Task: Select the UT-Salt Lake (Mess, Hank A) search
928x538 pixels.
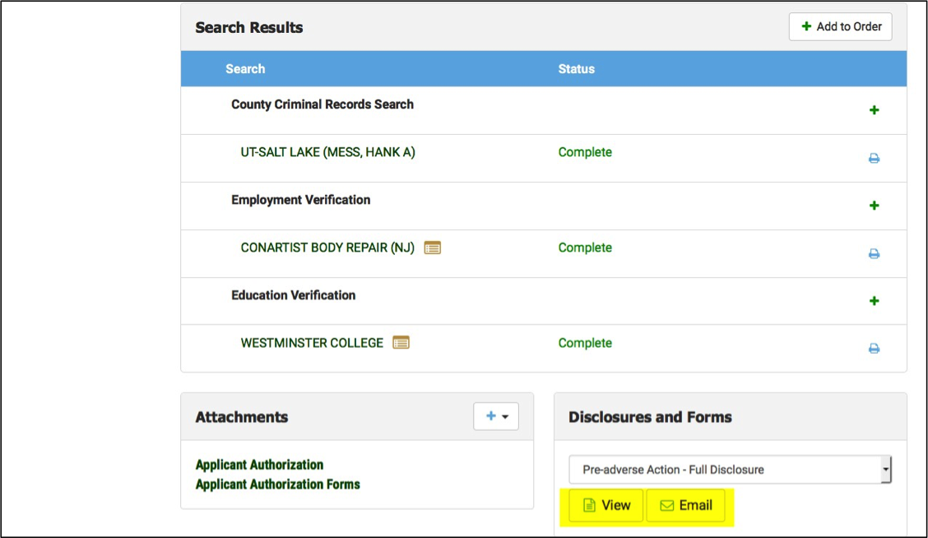Action: pyautogui.click(x=327, y=152)
